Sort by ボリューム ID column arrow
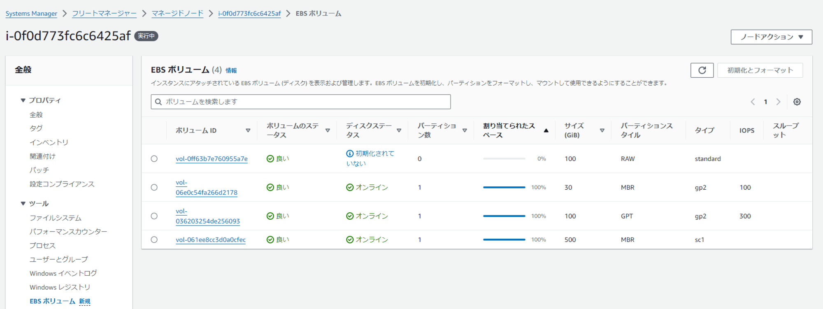The width and height of the screenshot is (823, 309). pos(248,130)
